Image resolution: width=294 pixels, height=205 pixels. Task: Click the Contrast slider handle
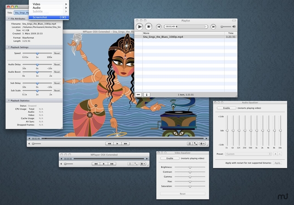click(190, 172)
